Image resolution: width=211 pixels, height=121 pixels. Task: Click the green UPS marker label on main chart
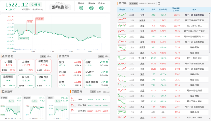tap(24, 38)
